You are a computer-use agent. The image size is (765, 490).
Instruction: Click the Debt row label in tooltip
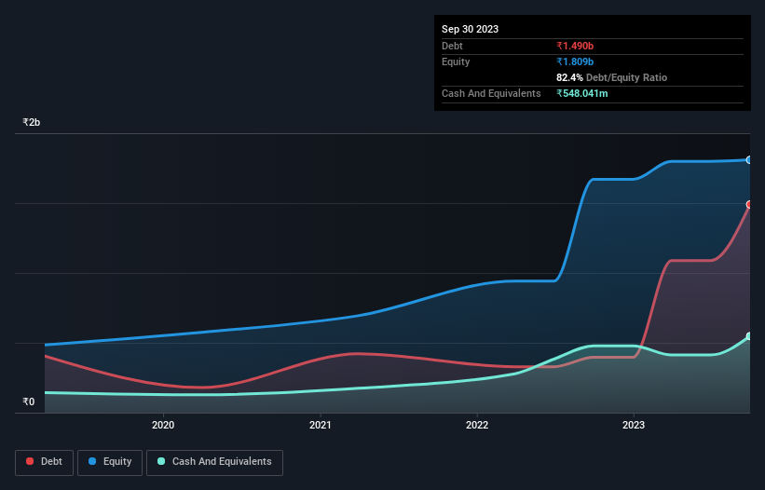(x=452, y=46)
